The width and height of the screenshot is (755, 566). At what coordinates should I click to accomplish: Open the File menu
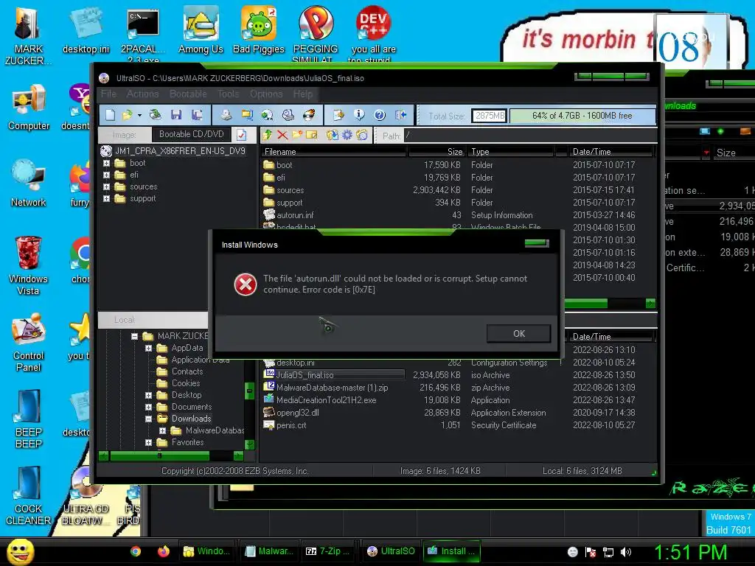coord(108,94)
